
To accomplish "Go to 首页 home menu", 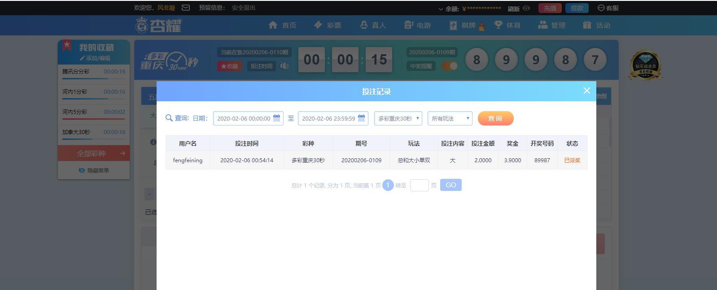I will pos(282,25).
